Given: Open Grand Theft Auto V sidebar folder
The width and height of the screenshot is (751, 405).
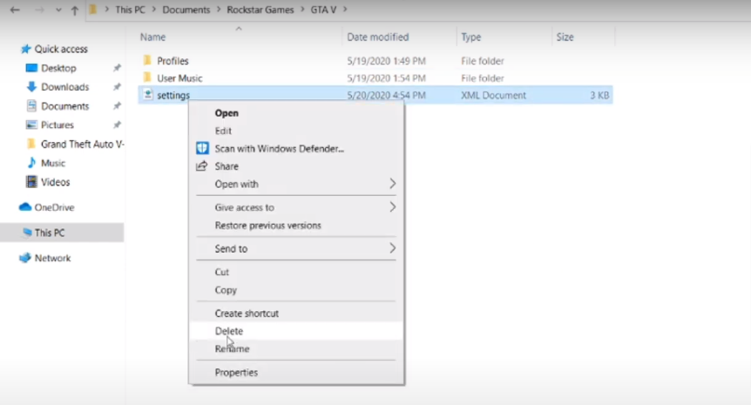Looking at the screenshot, I should click(83, 144).
